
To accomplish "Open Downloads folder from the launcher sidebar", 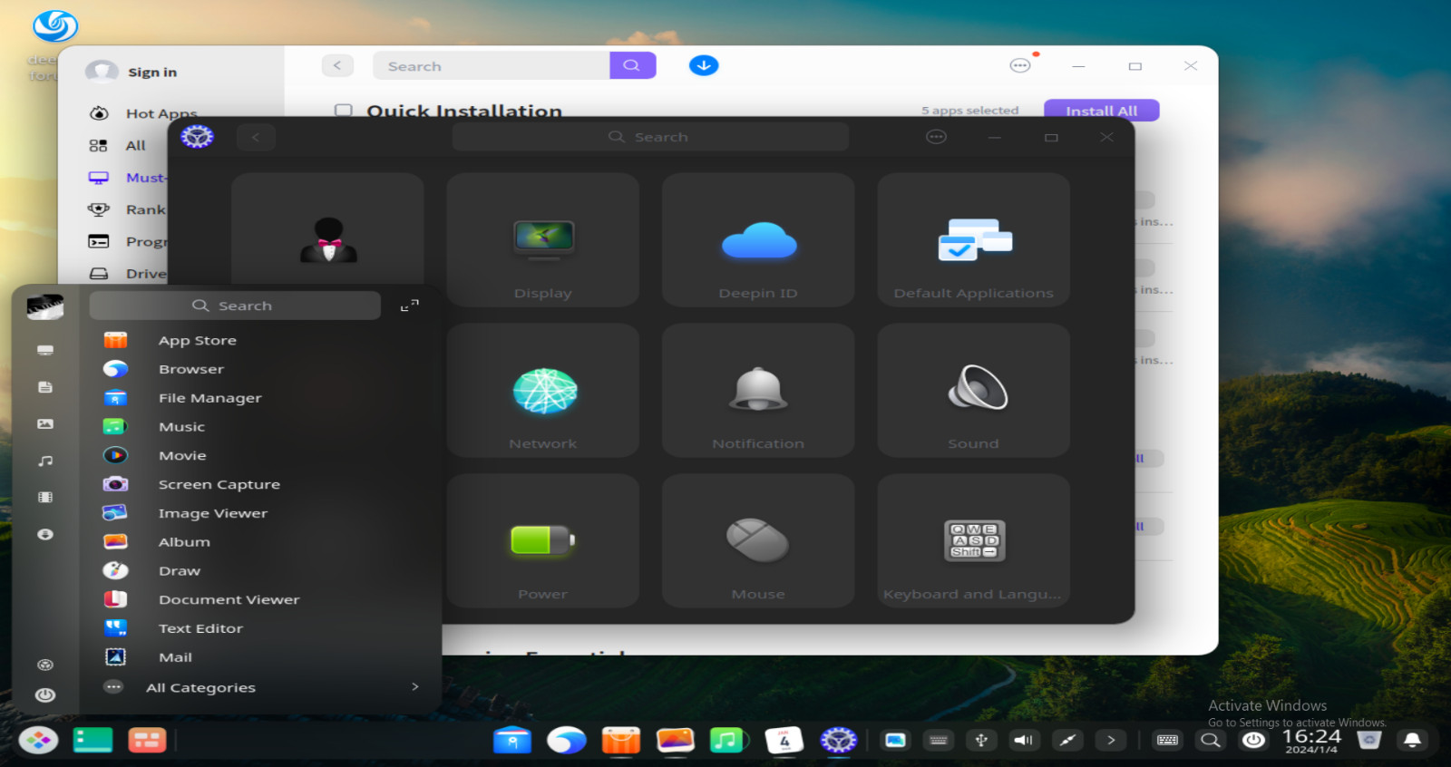I will tap(45, 535).
